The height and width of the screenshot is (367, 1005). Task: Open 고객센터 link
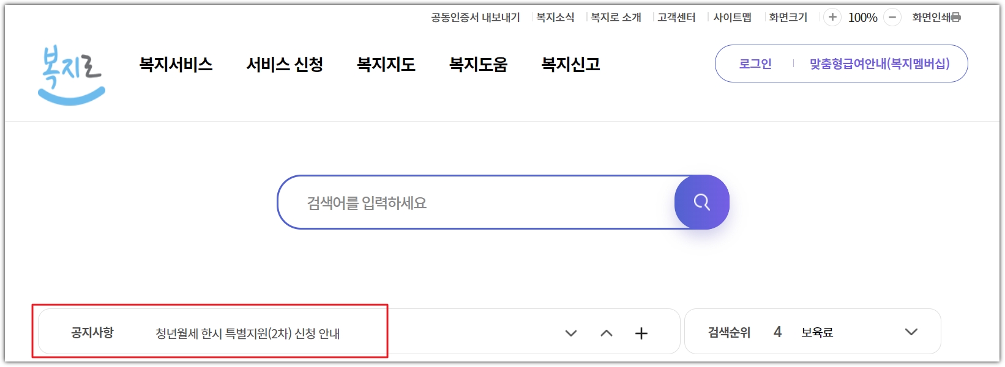point(676,17)
